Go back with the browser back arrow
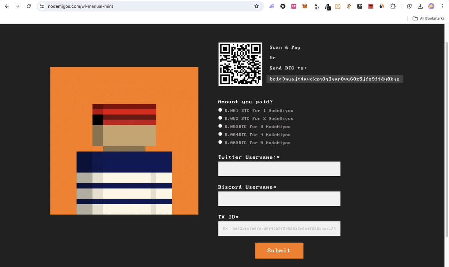 (6, 6)
